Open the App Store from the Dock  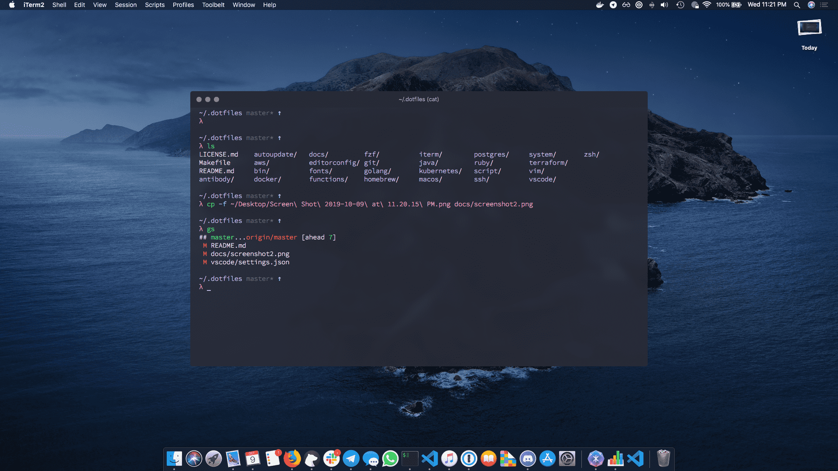[547, 458]
